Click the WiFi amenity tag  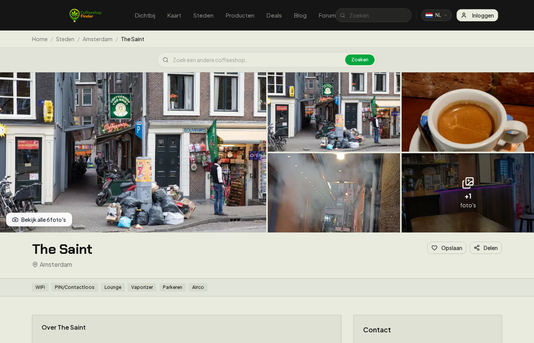click(40, 287)
